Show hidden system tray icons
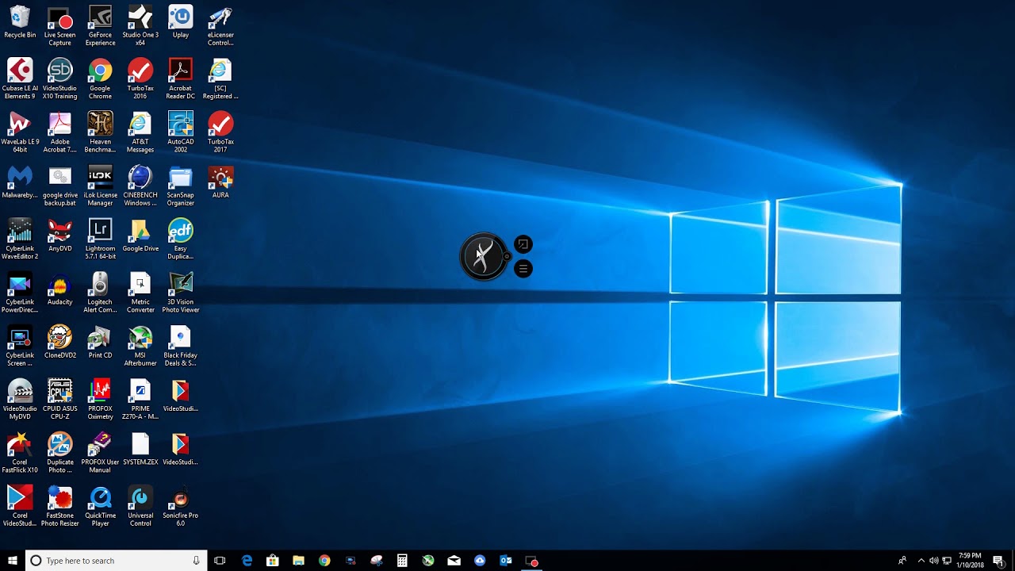The image size is (1015, 571). coord(921,561)
